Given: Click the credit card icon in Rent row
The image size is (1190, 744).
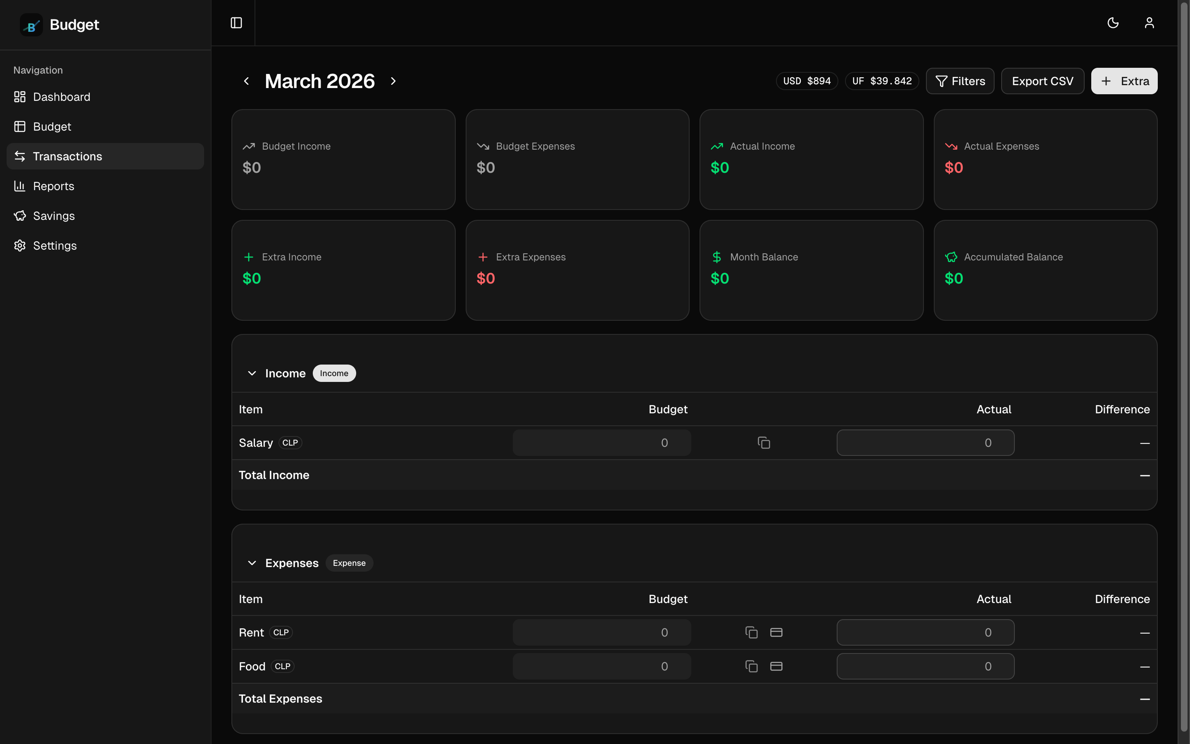Looking at the screenshot, I should [776, 632].
